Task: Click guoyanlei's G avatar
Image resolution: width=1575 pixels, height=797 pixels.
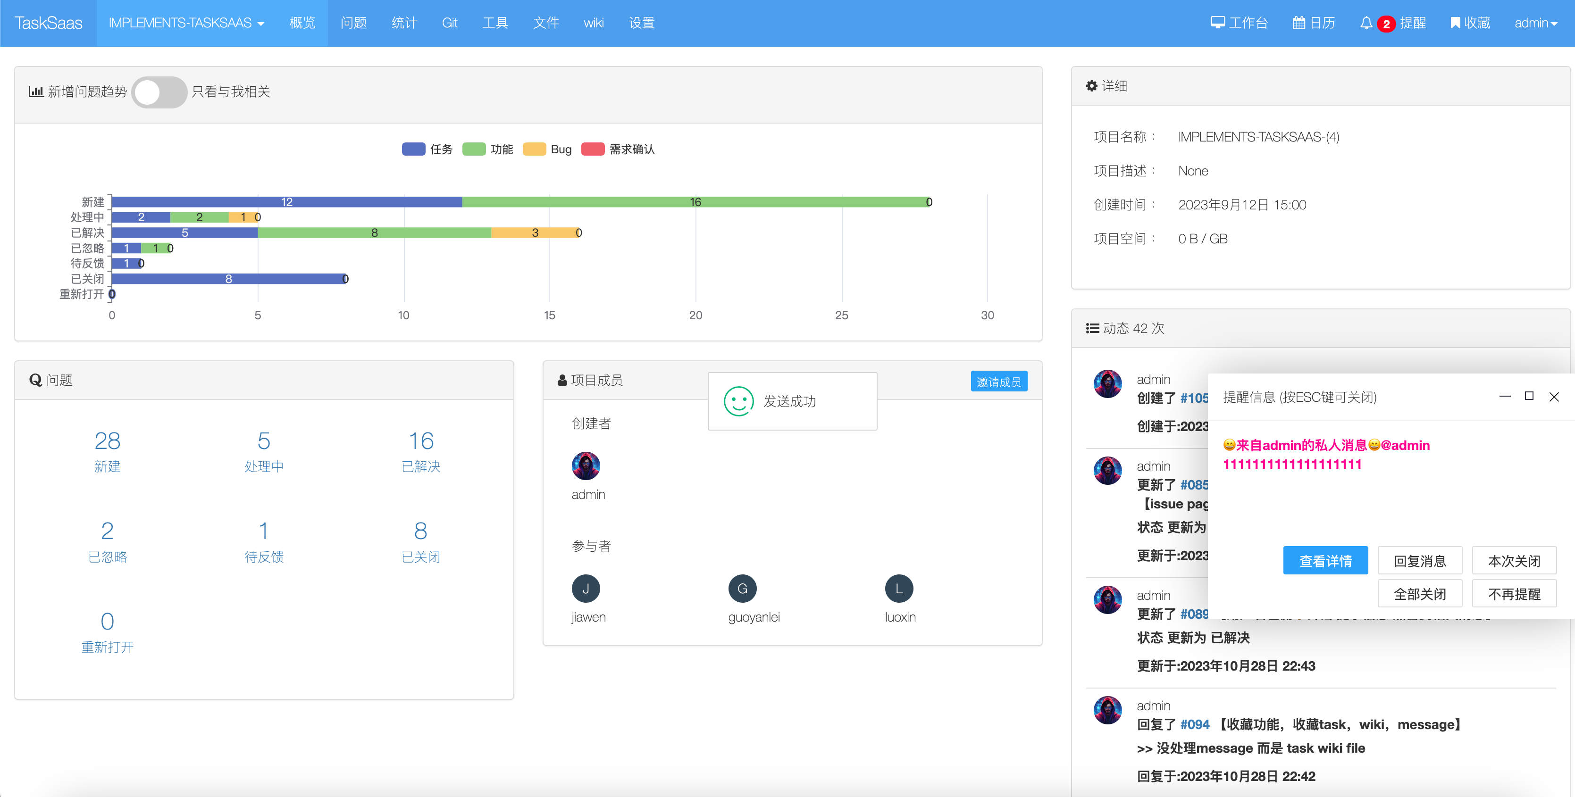Action: [x=742, y=589]
